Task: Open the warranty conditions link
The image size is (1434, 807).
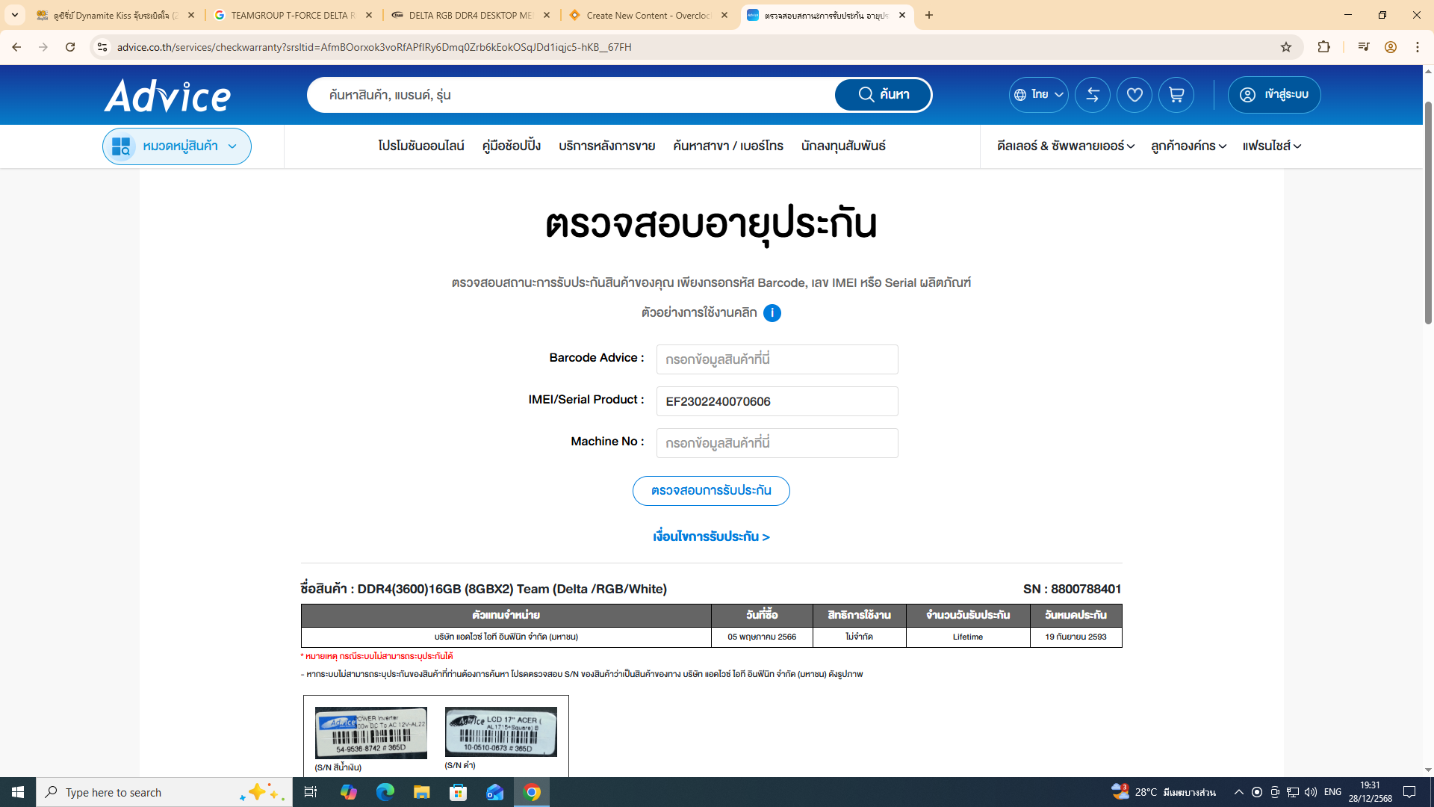Action: click(710, 537)
